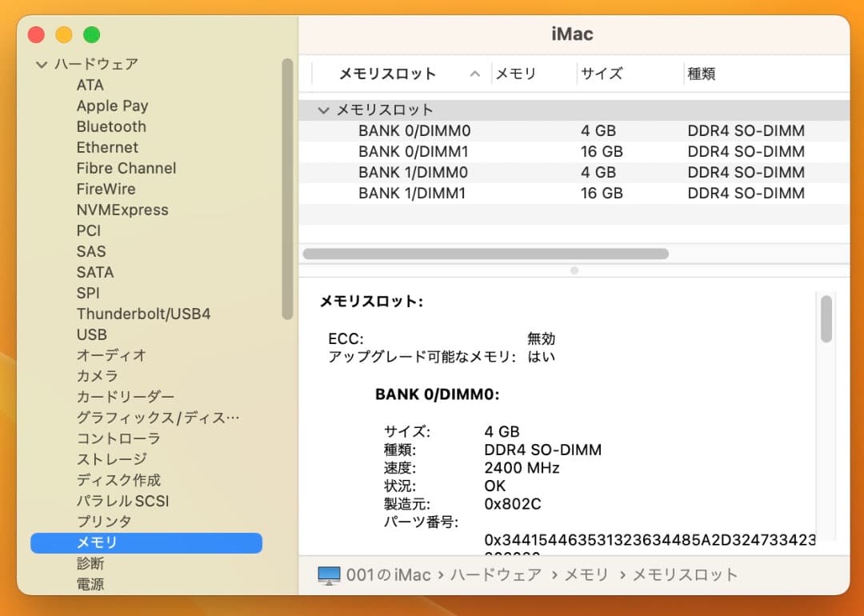Collapse the ハードウェア section in the sidebar
Image resolution: width=864 pixels, height=616 pixels.
(41, 64)
